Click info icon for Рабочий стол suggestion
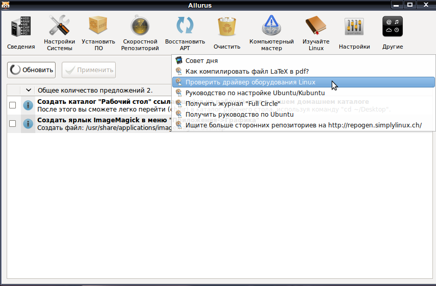436x286 pixels. point(28,105)
